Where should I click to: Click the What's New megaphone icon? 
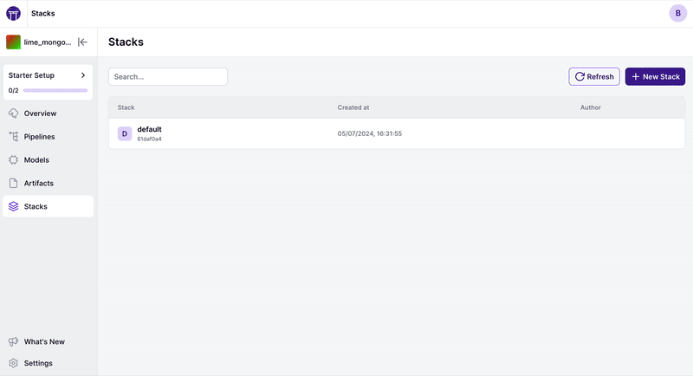coord(14,341)
